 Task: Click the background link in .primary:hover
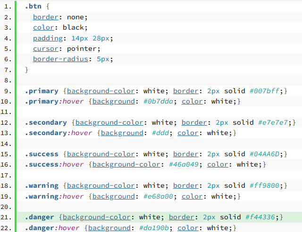pyautogui.click(x=114, y=101)
